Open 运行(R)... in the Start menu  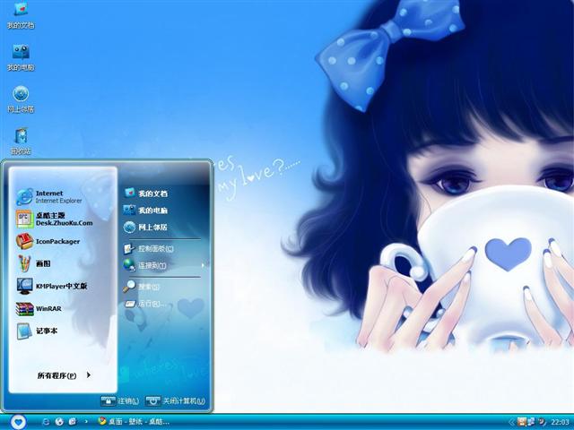click(145, 304)
